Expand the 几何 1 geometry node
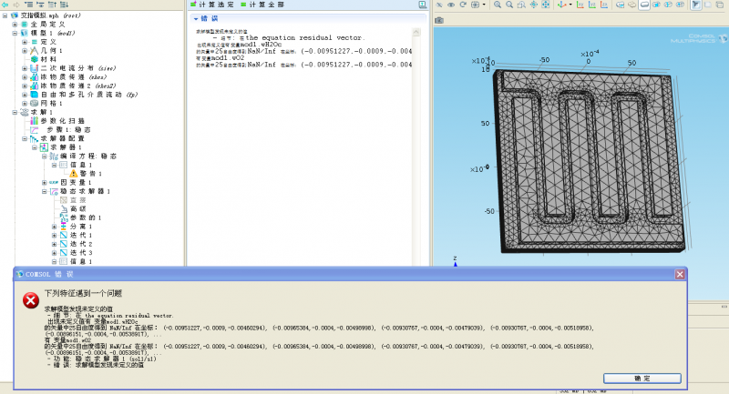The image size is (729, 394). click(26, 50)
